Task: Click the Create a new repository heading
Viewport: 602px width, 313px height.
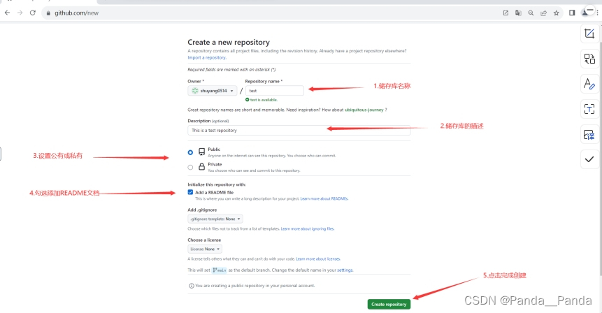Action: [x=229, y=42]
